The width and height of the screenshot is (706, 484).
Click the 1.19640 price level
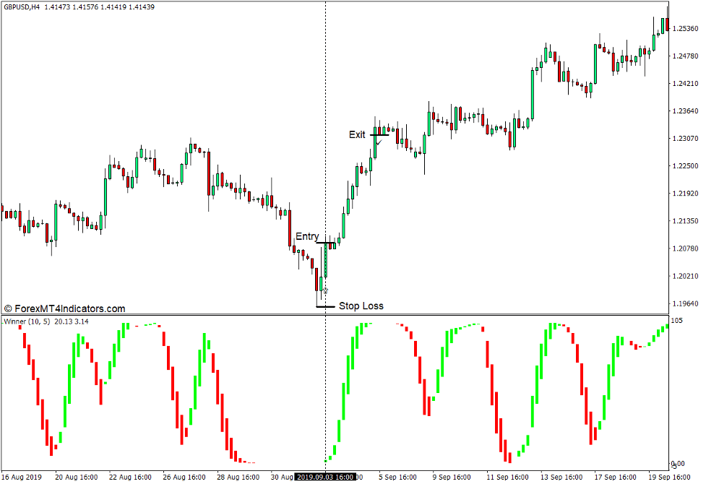pos(686,303)
